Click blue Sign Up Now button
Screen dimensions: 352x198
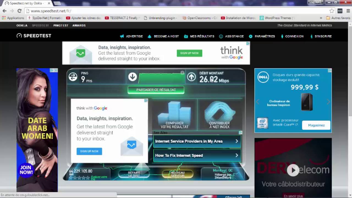(89, 151)
